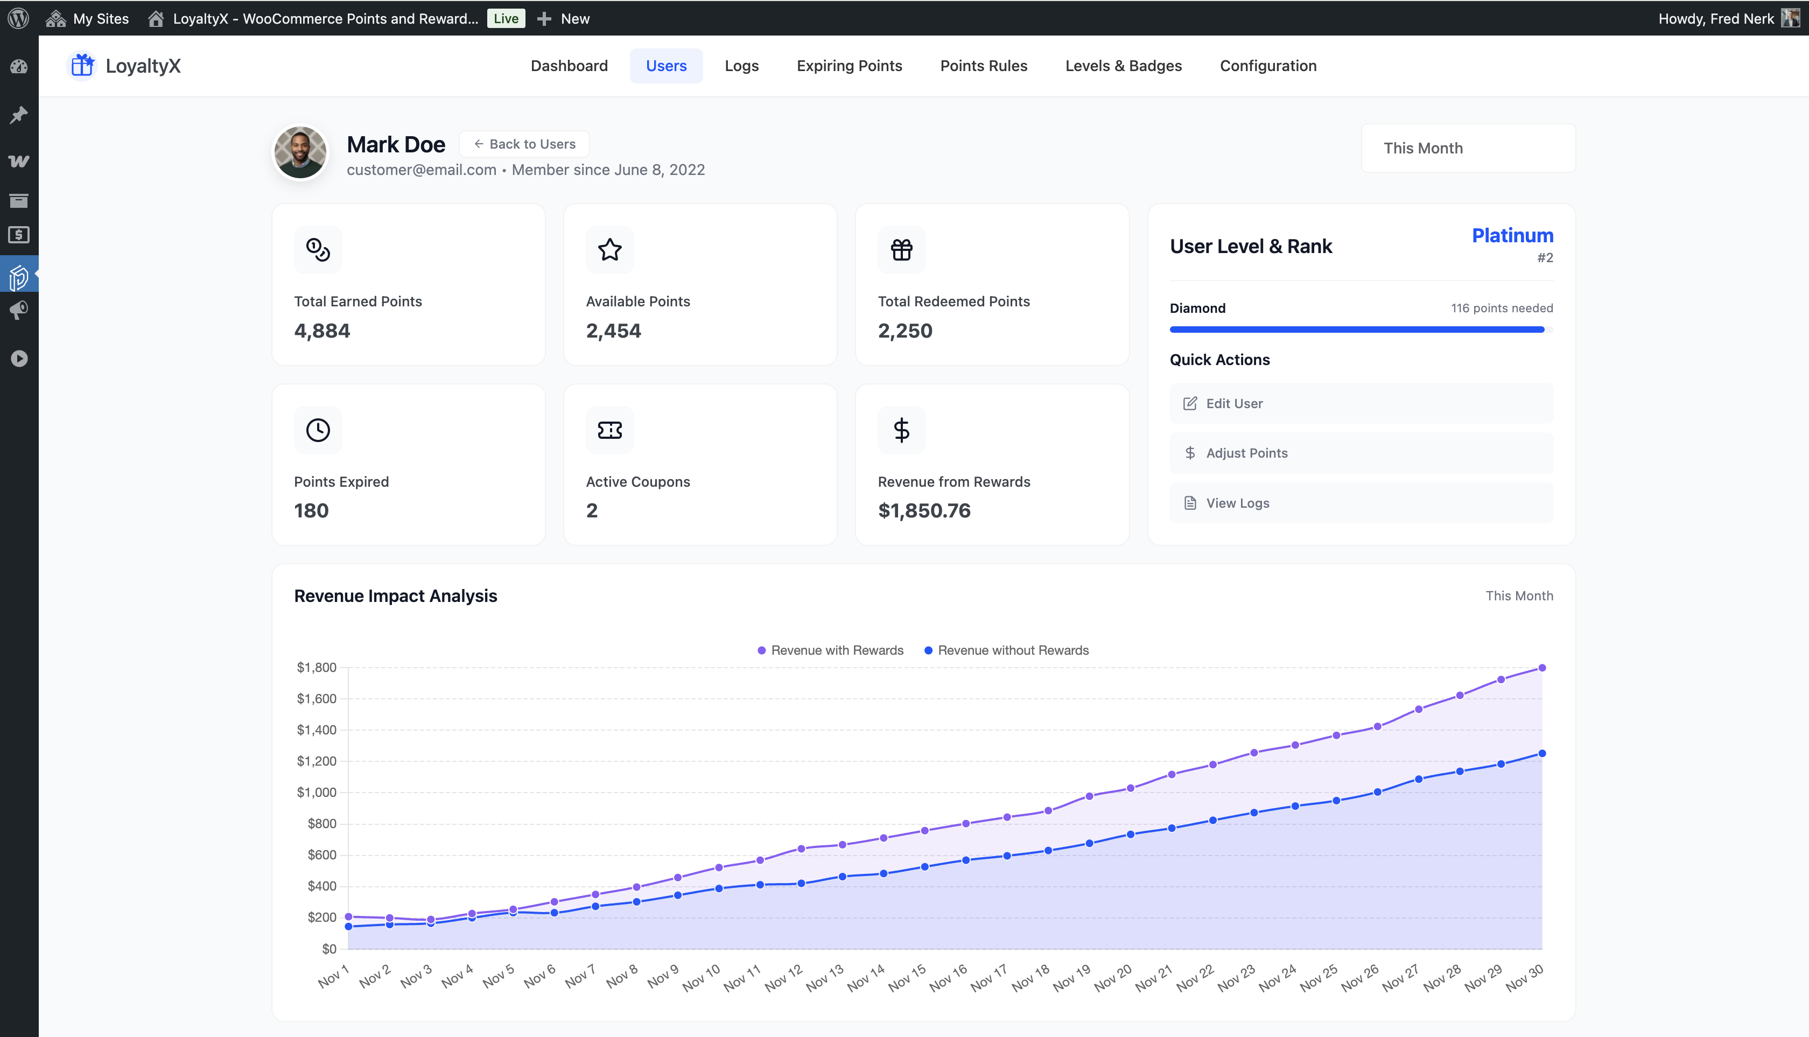This screenshot has width=1809, height=1037.
Task: Click the dollar icon for Revenue from Rewards
Action: point(901,430)
